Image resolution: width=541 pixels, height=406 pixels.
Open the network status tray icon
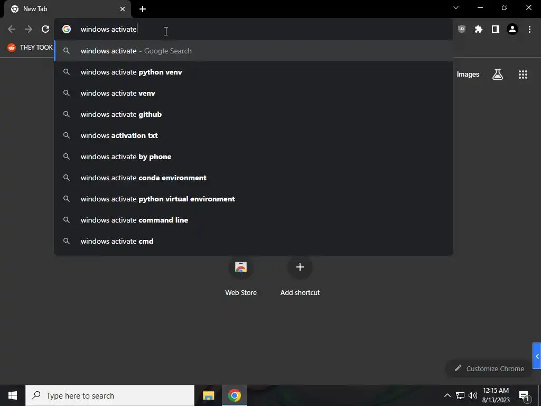tap(460, 395)
